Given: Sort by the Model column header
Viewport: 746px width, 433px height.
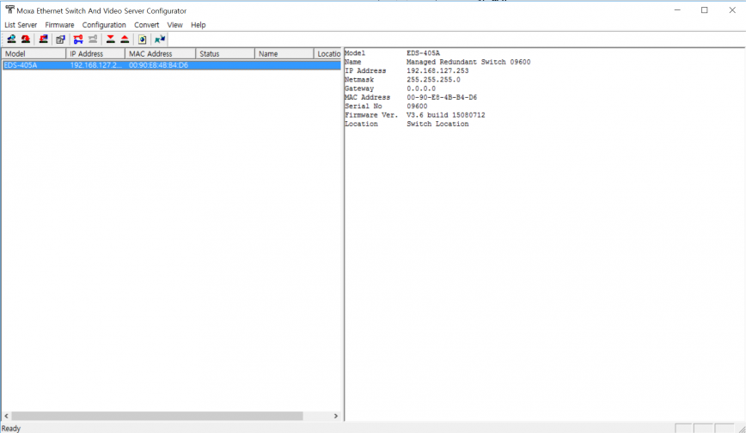Looking at the screenshot, I should tap(34, 54).
